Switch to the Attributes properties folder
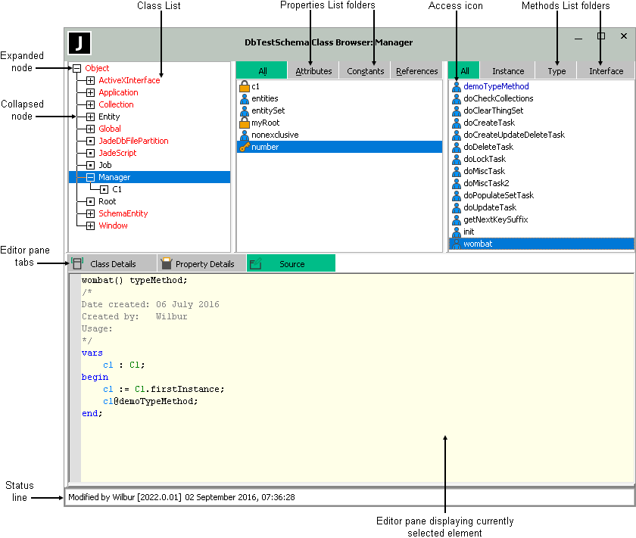Viewport: 636px width, 538px height. (x=313, y=71)
